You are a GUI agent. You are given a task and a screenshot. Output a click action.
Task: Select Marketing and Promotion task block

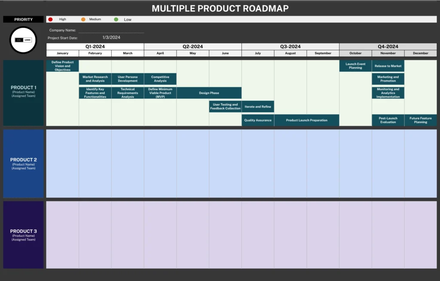point(388,79)
